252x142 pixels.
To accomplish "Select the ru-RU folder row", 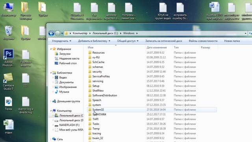I will click(152, 58).
